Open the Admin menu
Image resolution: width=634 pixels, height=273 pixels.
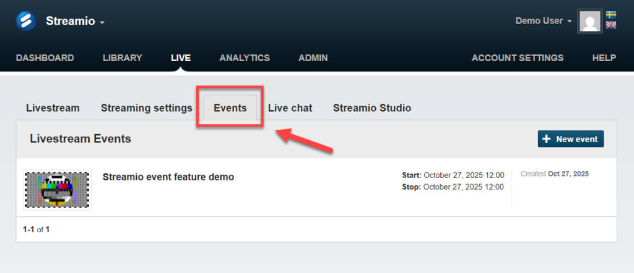(313, 58)
